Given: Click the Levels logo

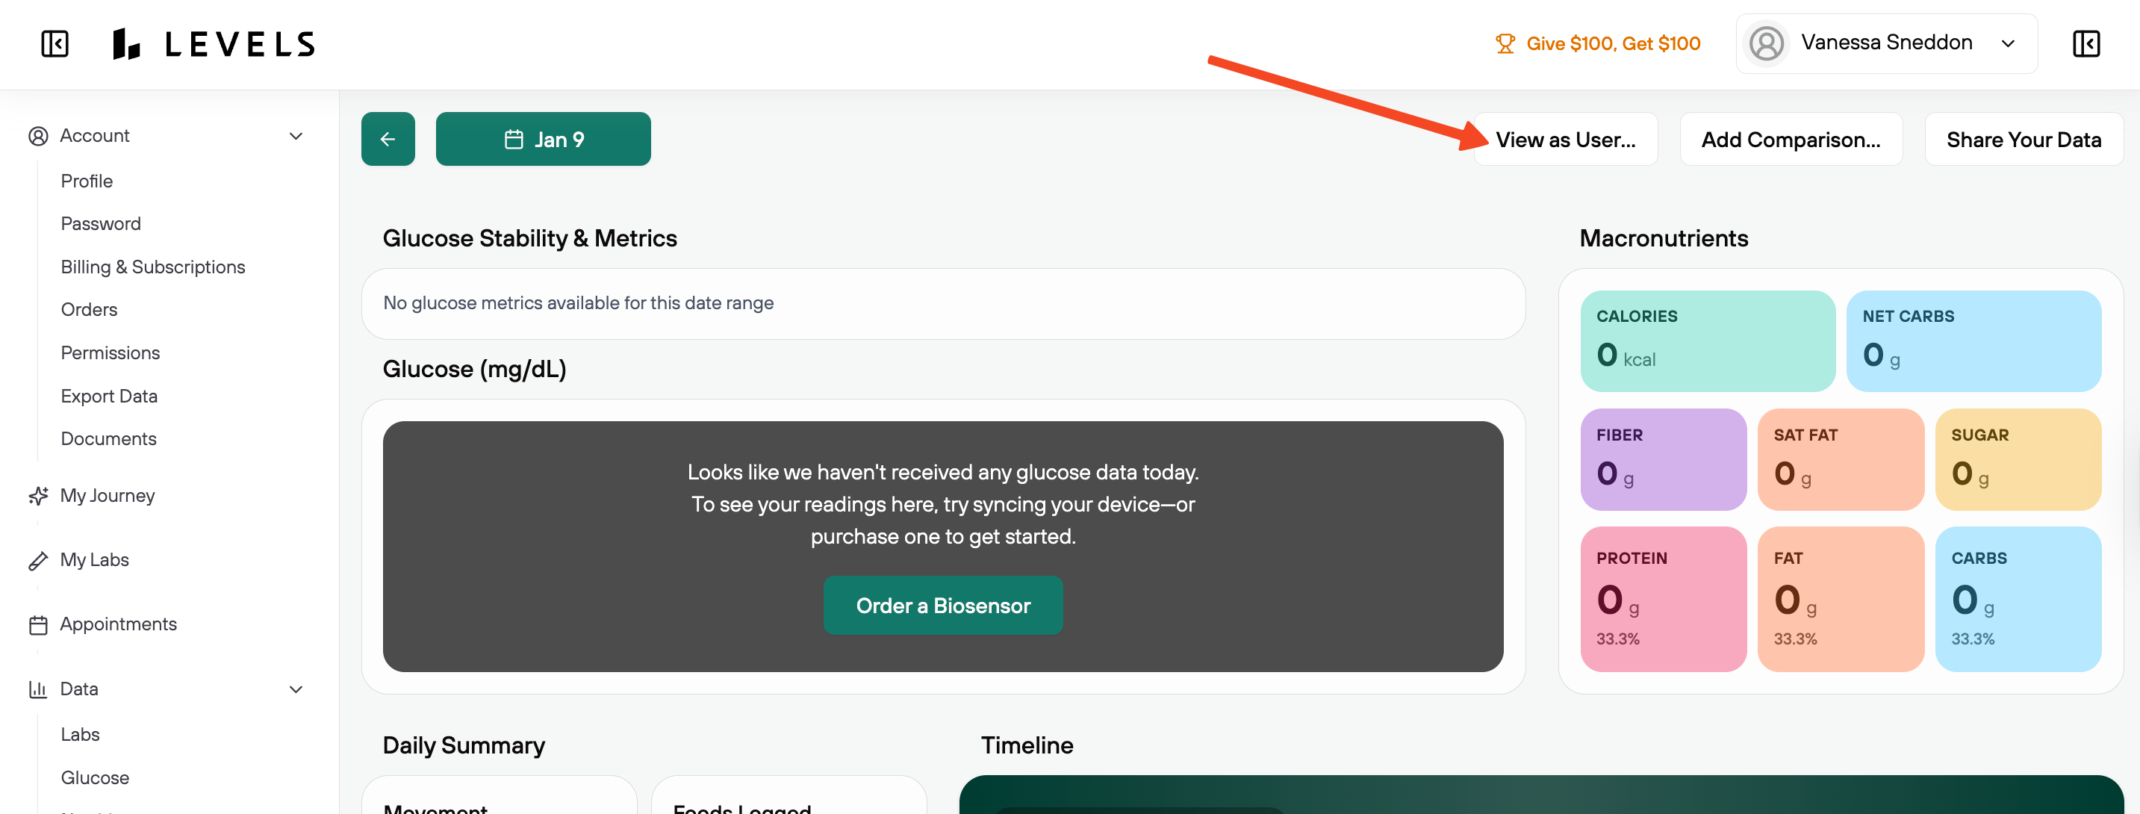Looking at the screenshot, I should click(x=214, y=44).
